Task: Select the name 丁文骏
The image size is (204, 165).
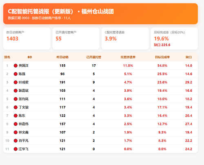Action: (24, 107)
